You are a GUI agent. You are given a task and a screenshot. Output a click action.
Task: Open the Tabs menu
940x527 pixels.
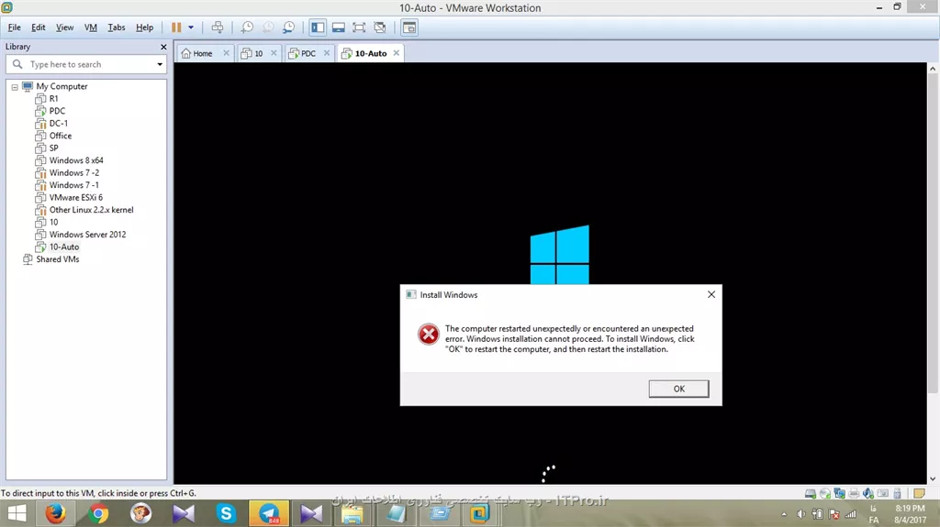coord(117,27)
